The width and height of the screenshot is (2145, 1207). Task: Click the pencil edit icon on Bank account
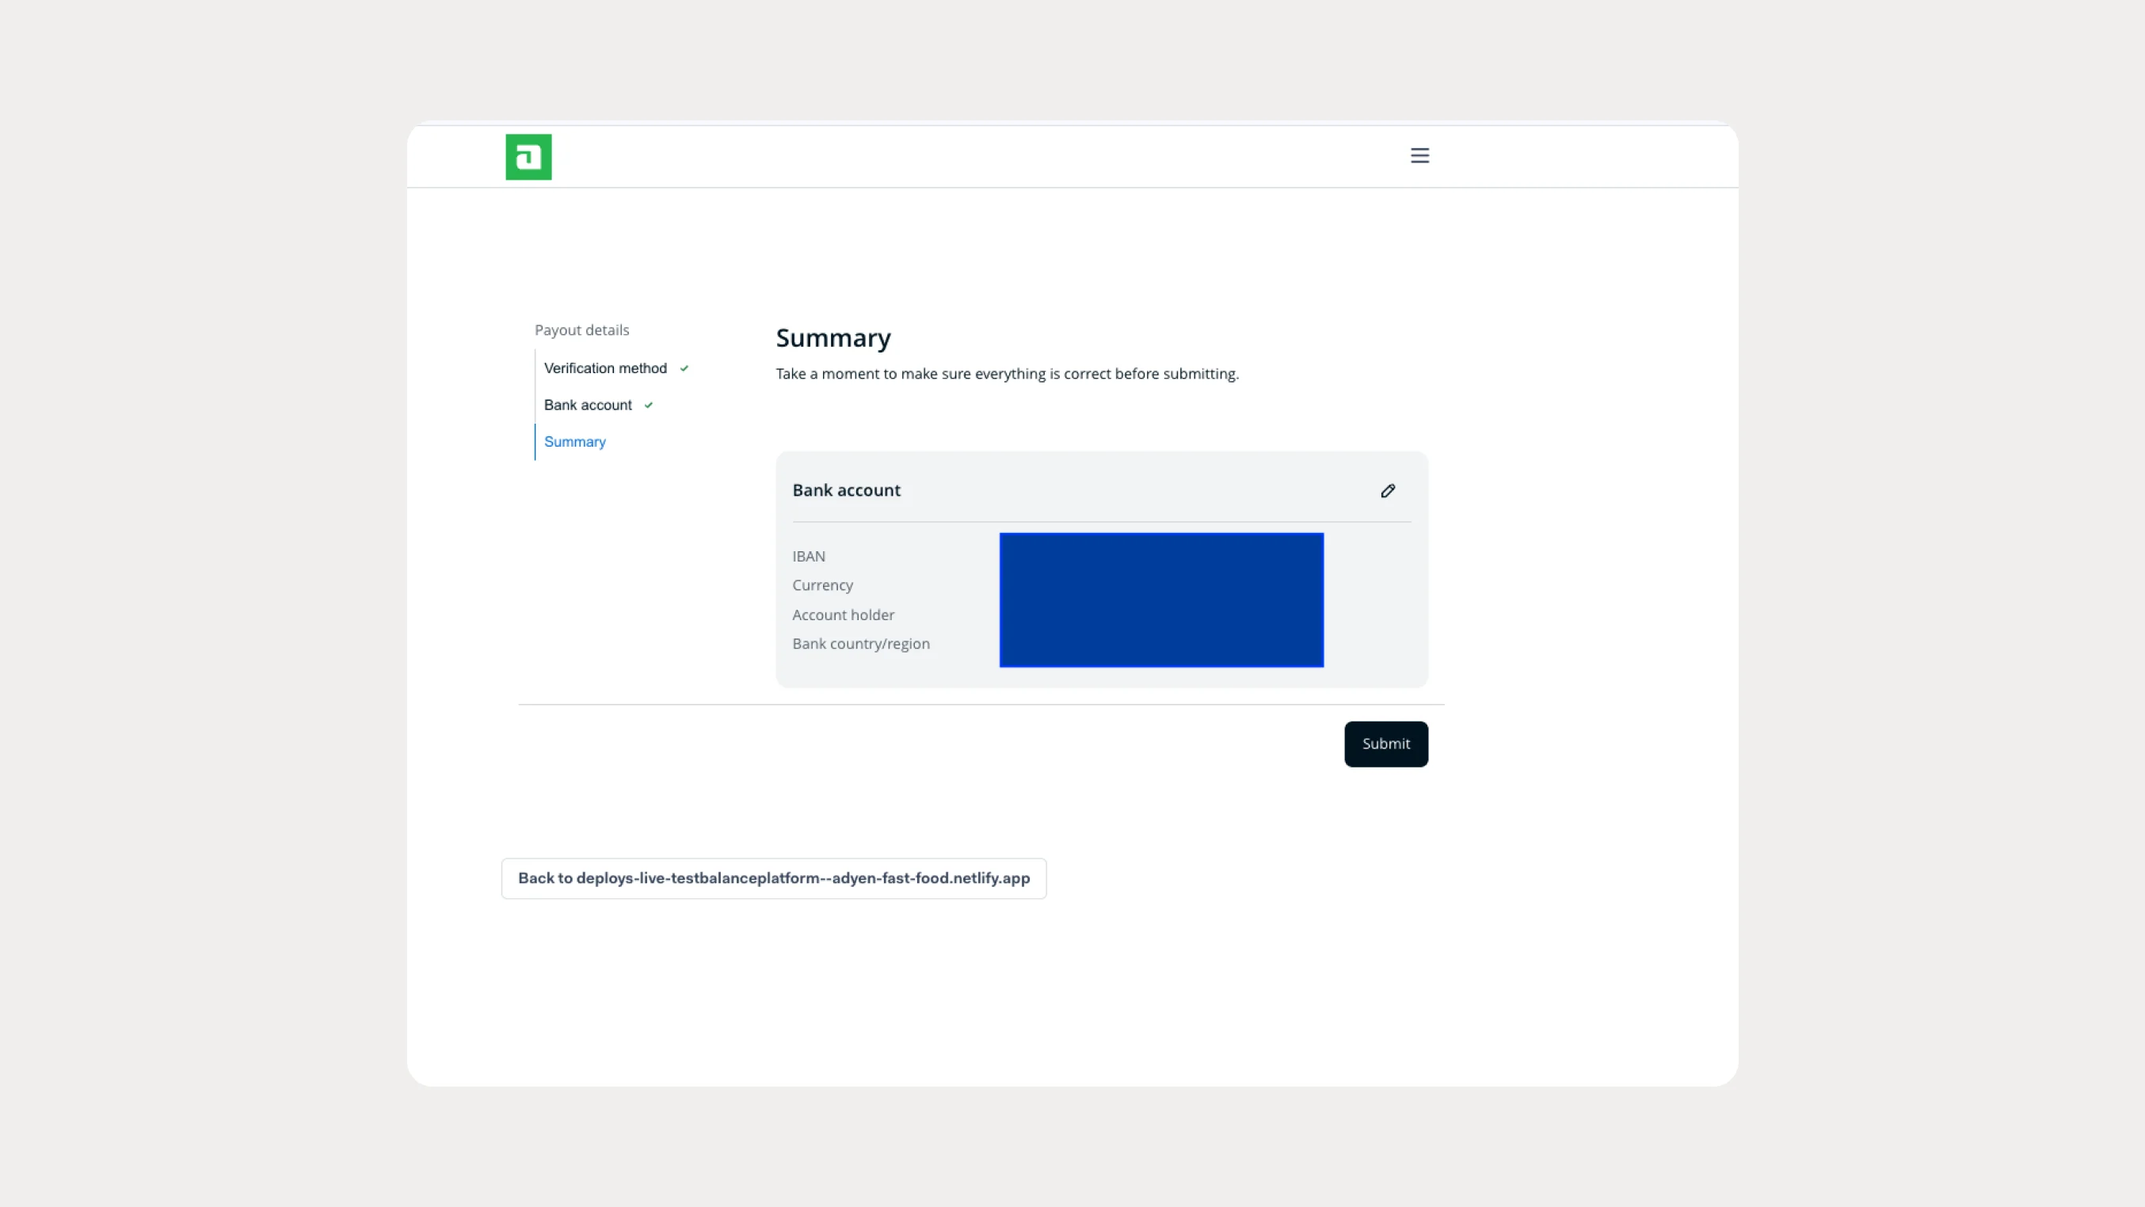(x=1387, y=490)
